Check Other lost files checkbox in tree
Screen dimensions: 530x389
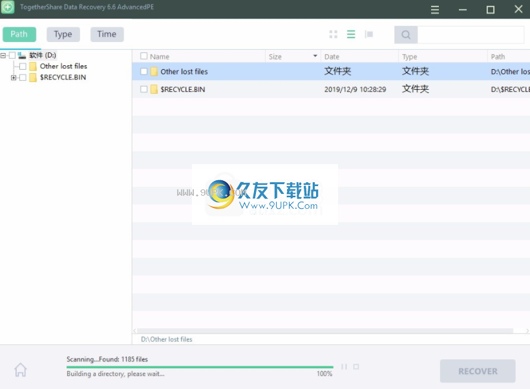[x=23, y=67]
